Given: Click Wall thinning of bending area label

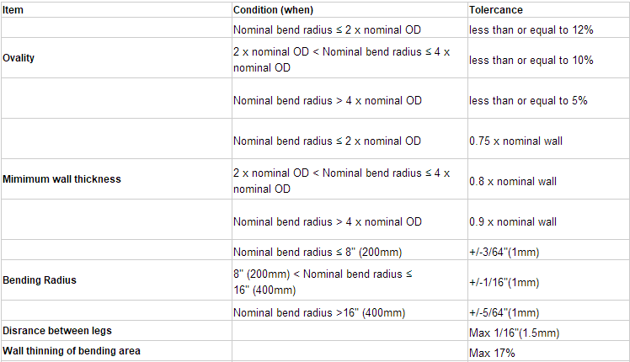Looking at the screenshot, I should [x=72, y=351].
